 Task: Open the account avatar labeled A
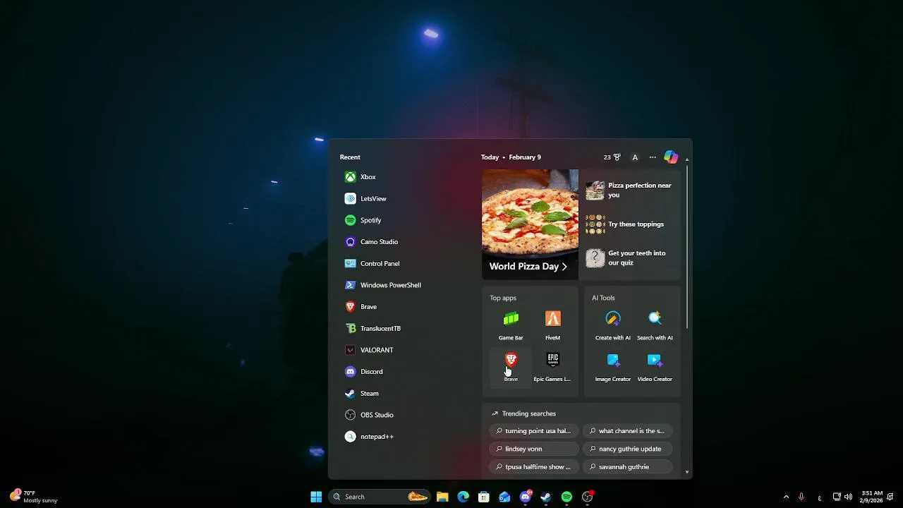[x=635, y=157]
